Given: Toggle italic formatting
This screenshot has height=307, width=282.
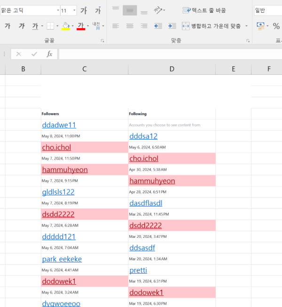Looking at the screenshot, I should click(22, 26).
